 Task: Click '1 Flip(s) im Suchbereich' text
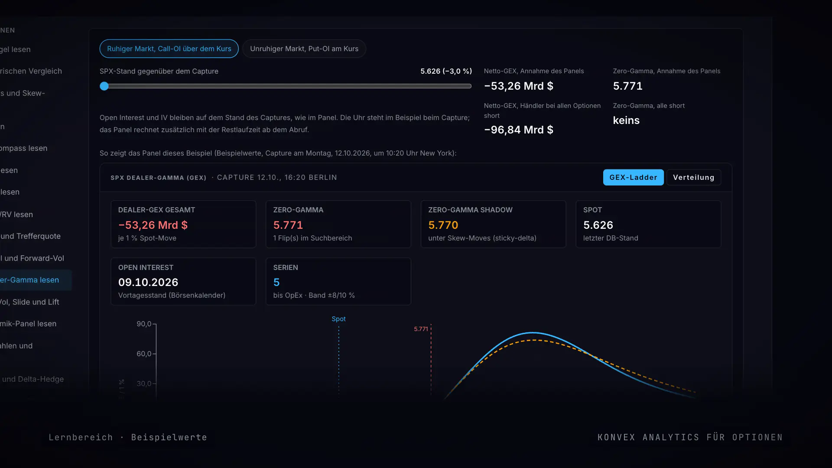tap(312, 238)
